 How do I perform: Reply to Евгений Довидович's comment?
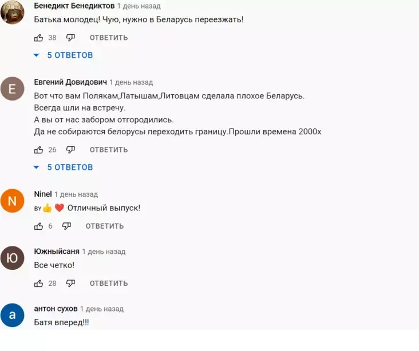109,150
